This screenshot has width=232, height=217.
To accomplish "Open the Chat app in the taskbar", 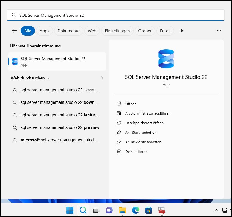I will (109, 210).
